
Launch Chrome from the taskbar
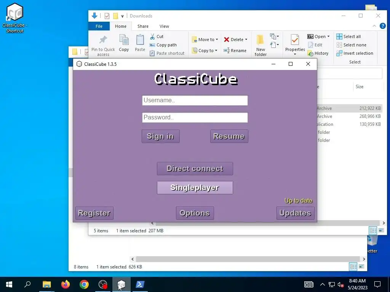84,284
